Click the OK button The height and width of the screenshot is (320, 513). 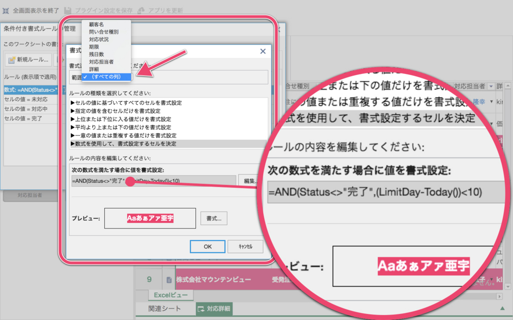click(x=207, y=246)
